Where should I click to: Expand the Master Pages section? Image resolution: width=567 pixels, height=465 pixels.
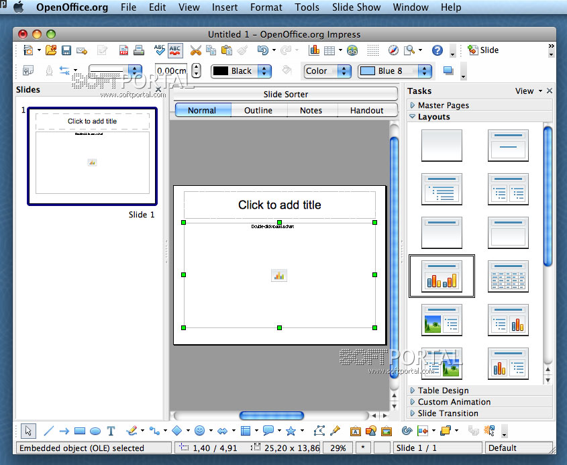click(480, 105)
